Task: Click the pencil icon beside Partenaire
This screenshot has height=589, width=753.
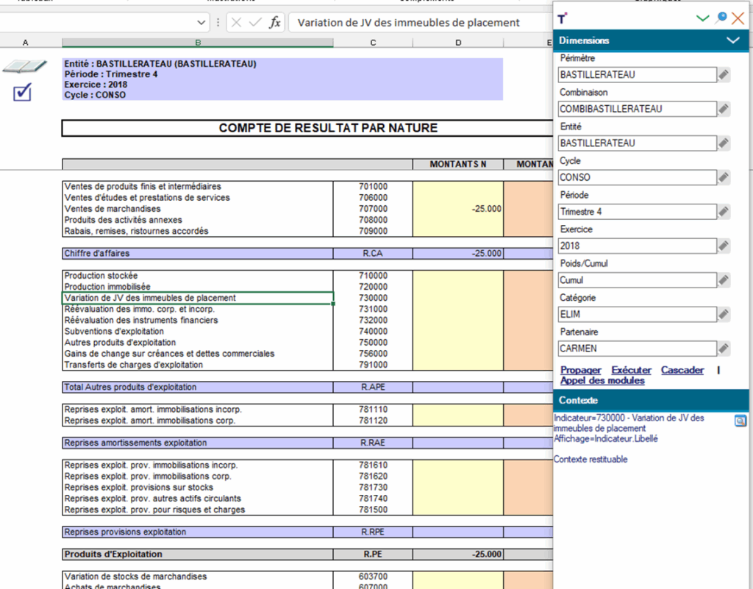Action: (x=724, y=349)
